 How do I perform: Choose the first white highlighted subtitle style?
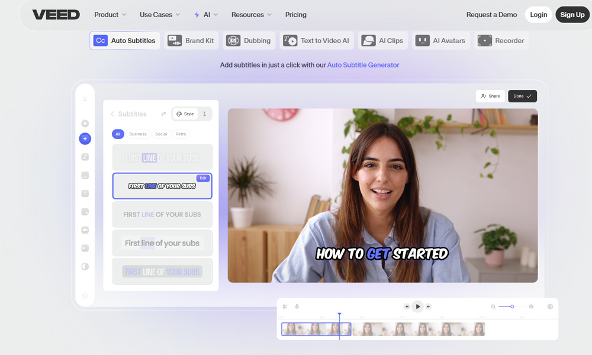coord(162,157)
